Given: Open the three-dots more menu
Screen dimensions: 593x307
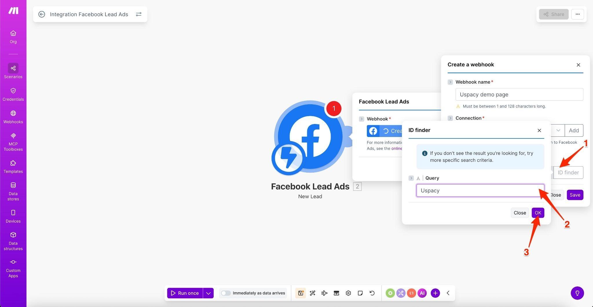Looking at the screenshot, I should point(577,14).
